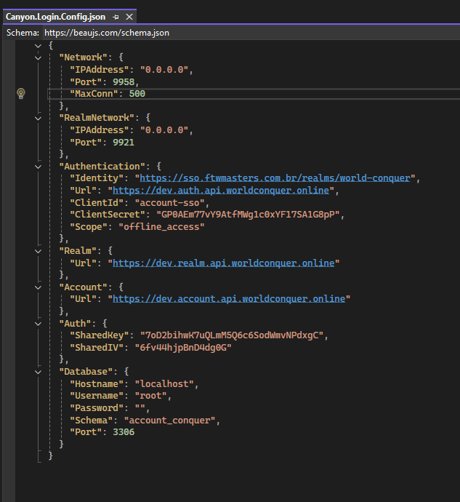Collapse the Database section
The width and height of the screenshot is (460, 502).
(38, 371)
